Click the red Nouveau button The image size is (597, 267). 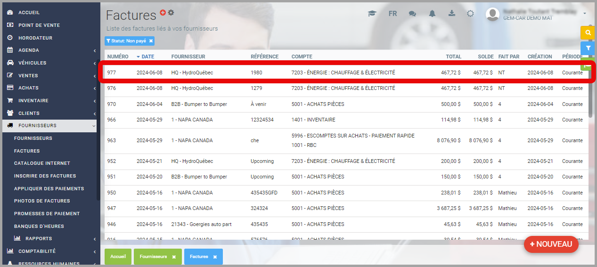click(x=551, y=244)
